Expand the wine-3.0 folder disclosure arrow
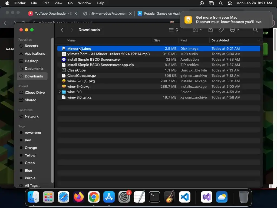Image resolution: width=277 pixels, height=208 pixels. coord(60,92)
